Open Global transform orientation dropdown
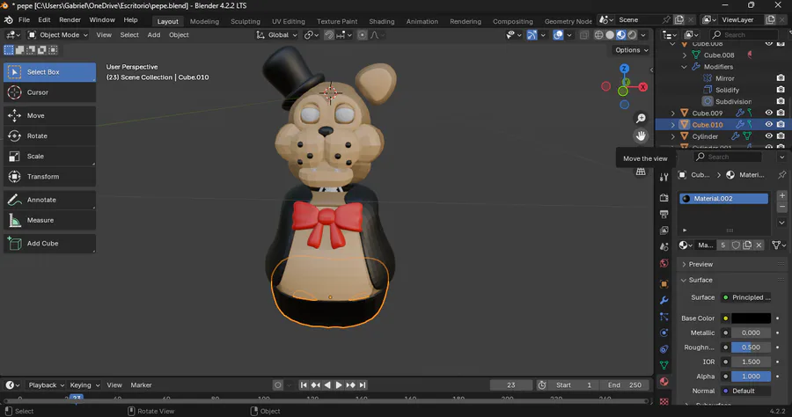Screen dimensions: 792x417 point(276,35)
